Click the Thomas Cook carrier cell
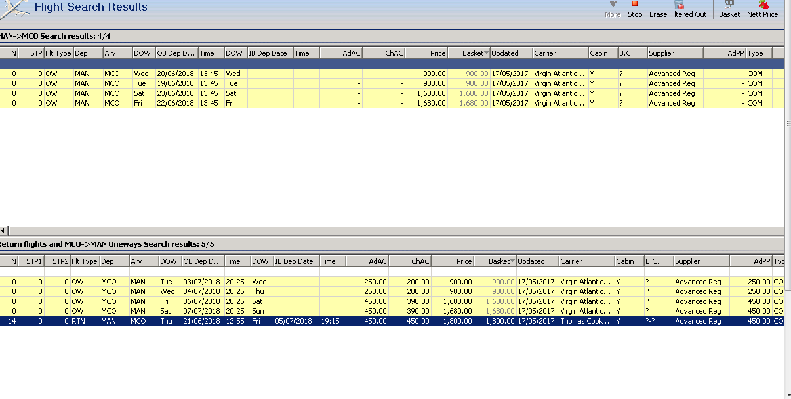Image resolution: width=791 pixels, height=399 pixels. point(586,321)
